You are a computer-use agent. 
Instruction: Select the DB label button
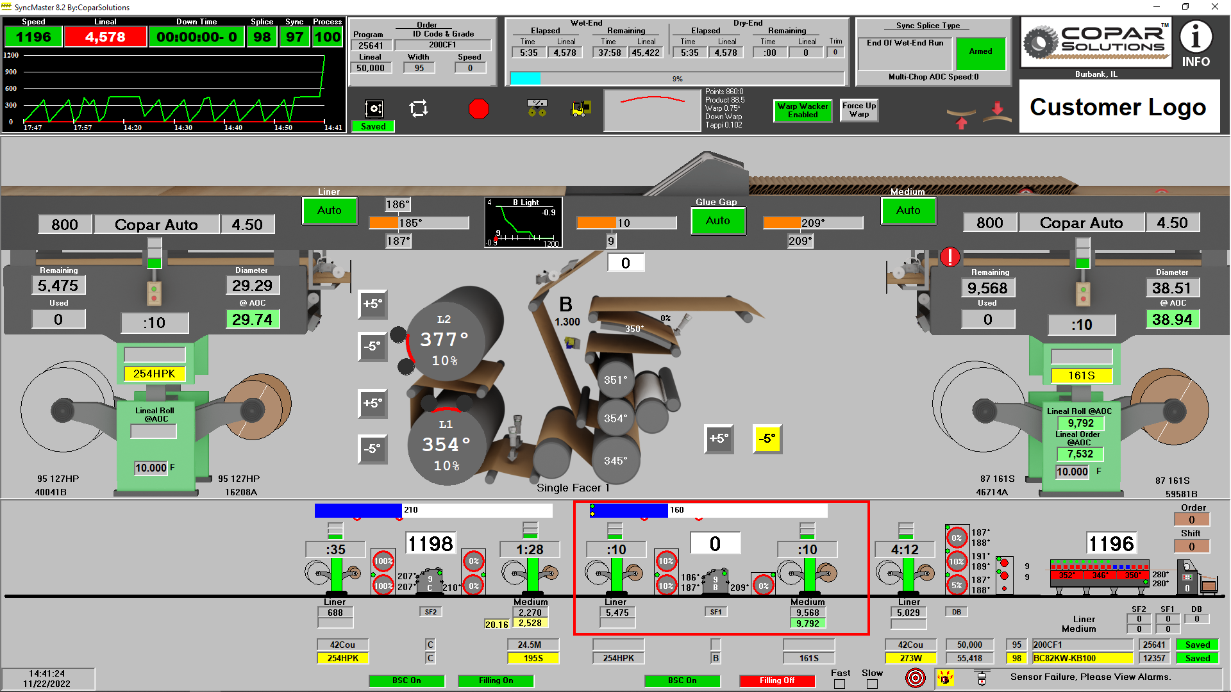click(x=957, y=612)
